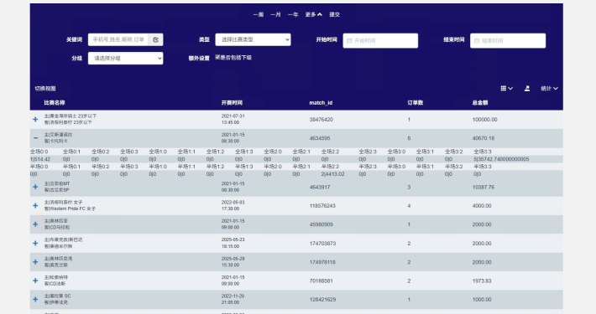596x314 pixels.
Task: Click the 全场3:3 score label
Action: [483, 152]
